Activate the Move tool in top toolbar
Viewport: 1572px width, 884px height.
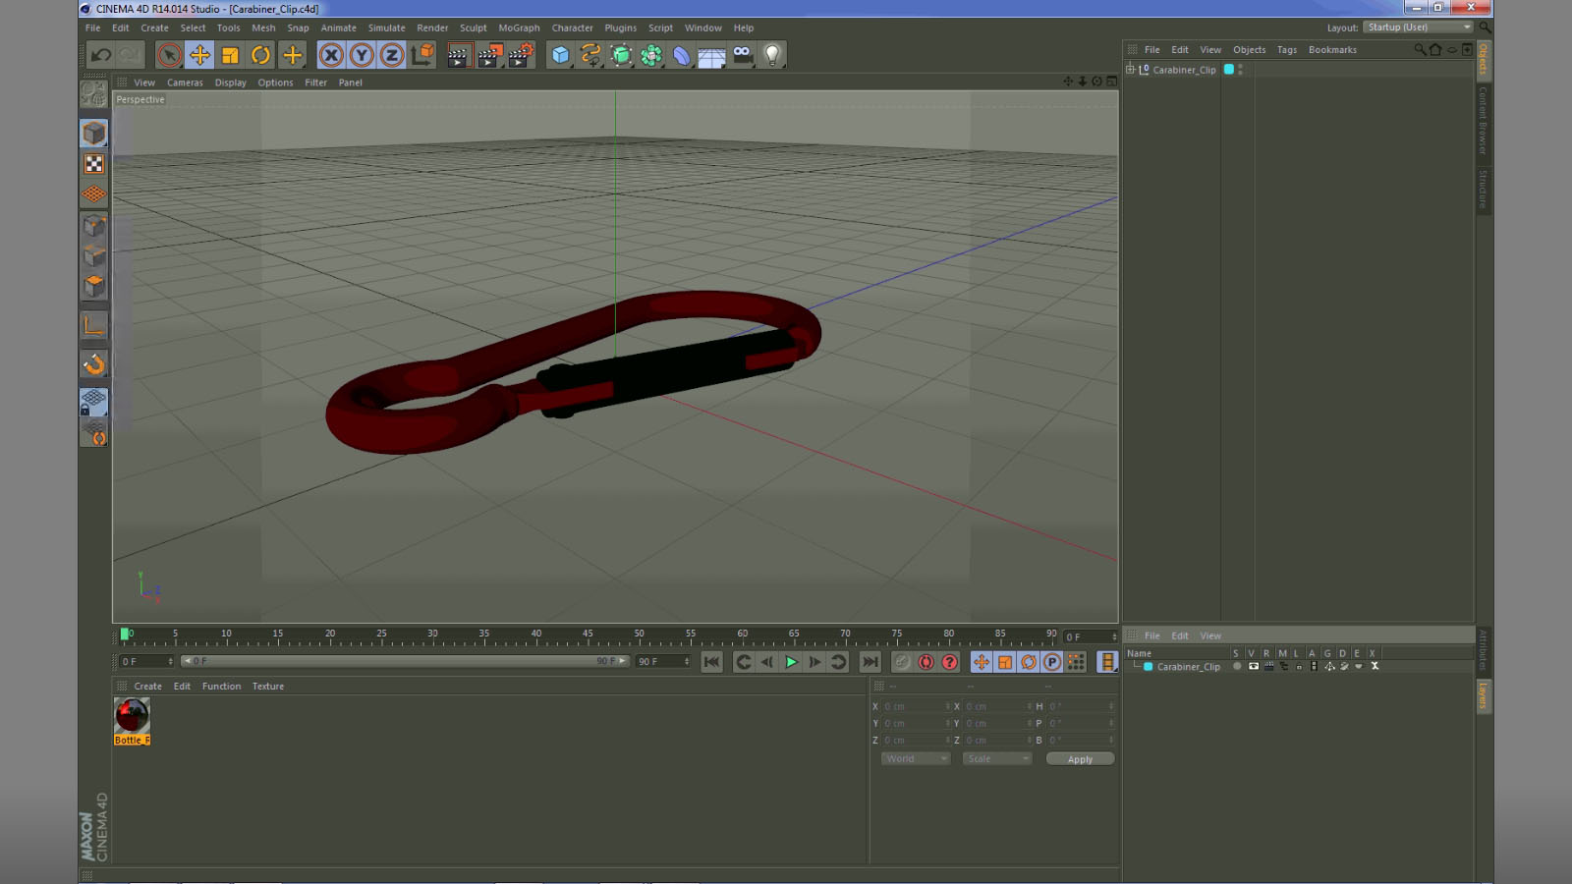[x=199, y=55]
